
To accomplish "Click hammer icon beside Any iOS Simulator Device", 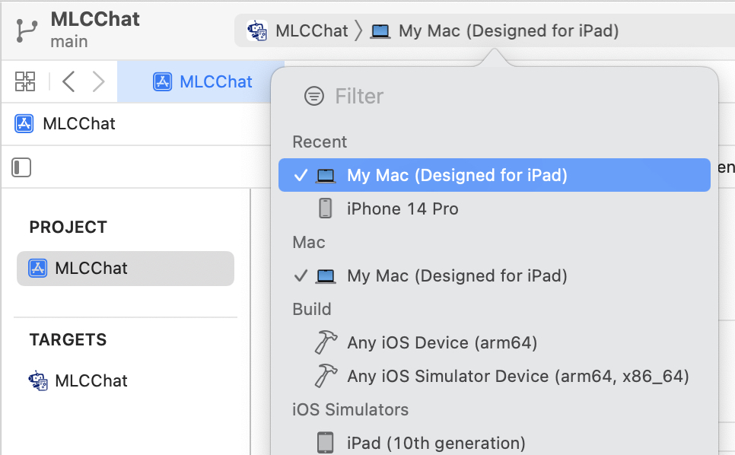I will coord(326,376).
